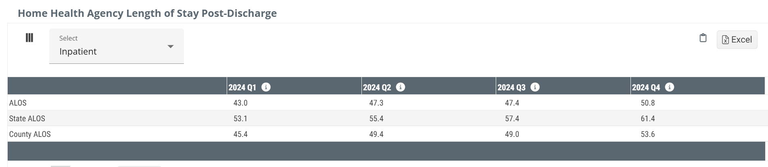768x167 pixels.
Task: Select the ALOS row label
Action: [18, 103]
